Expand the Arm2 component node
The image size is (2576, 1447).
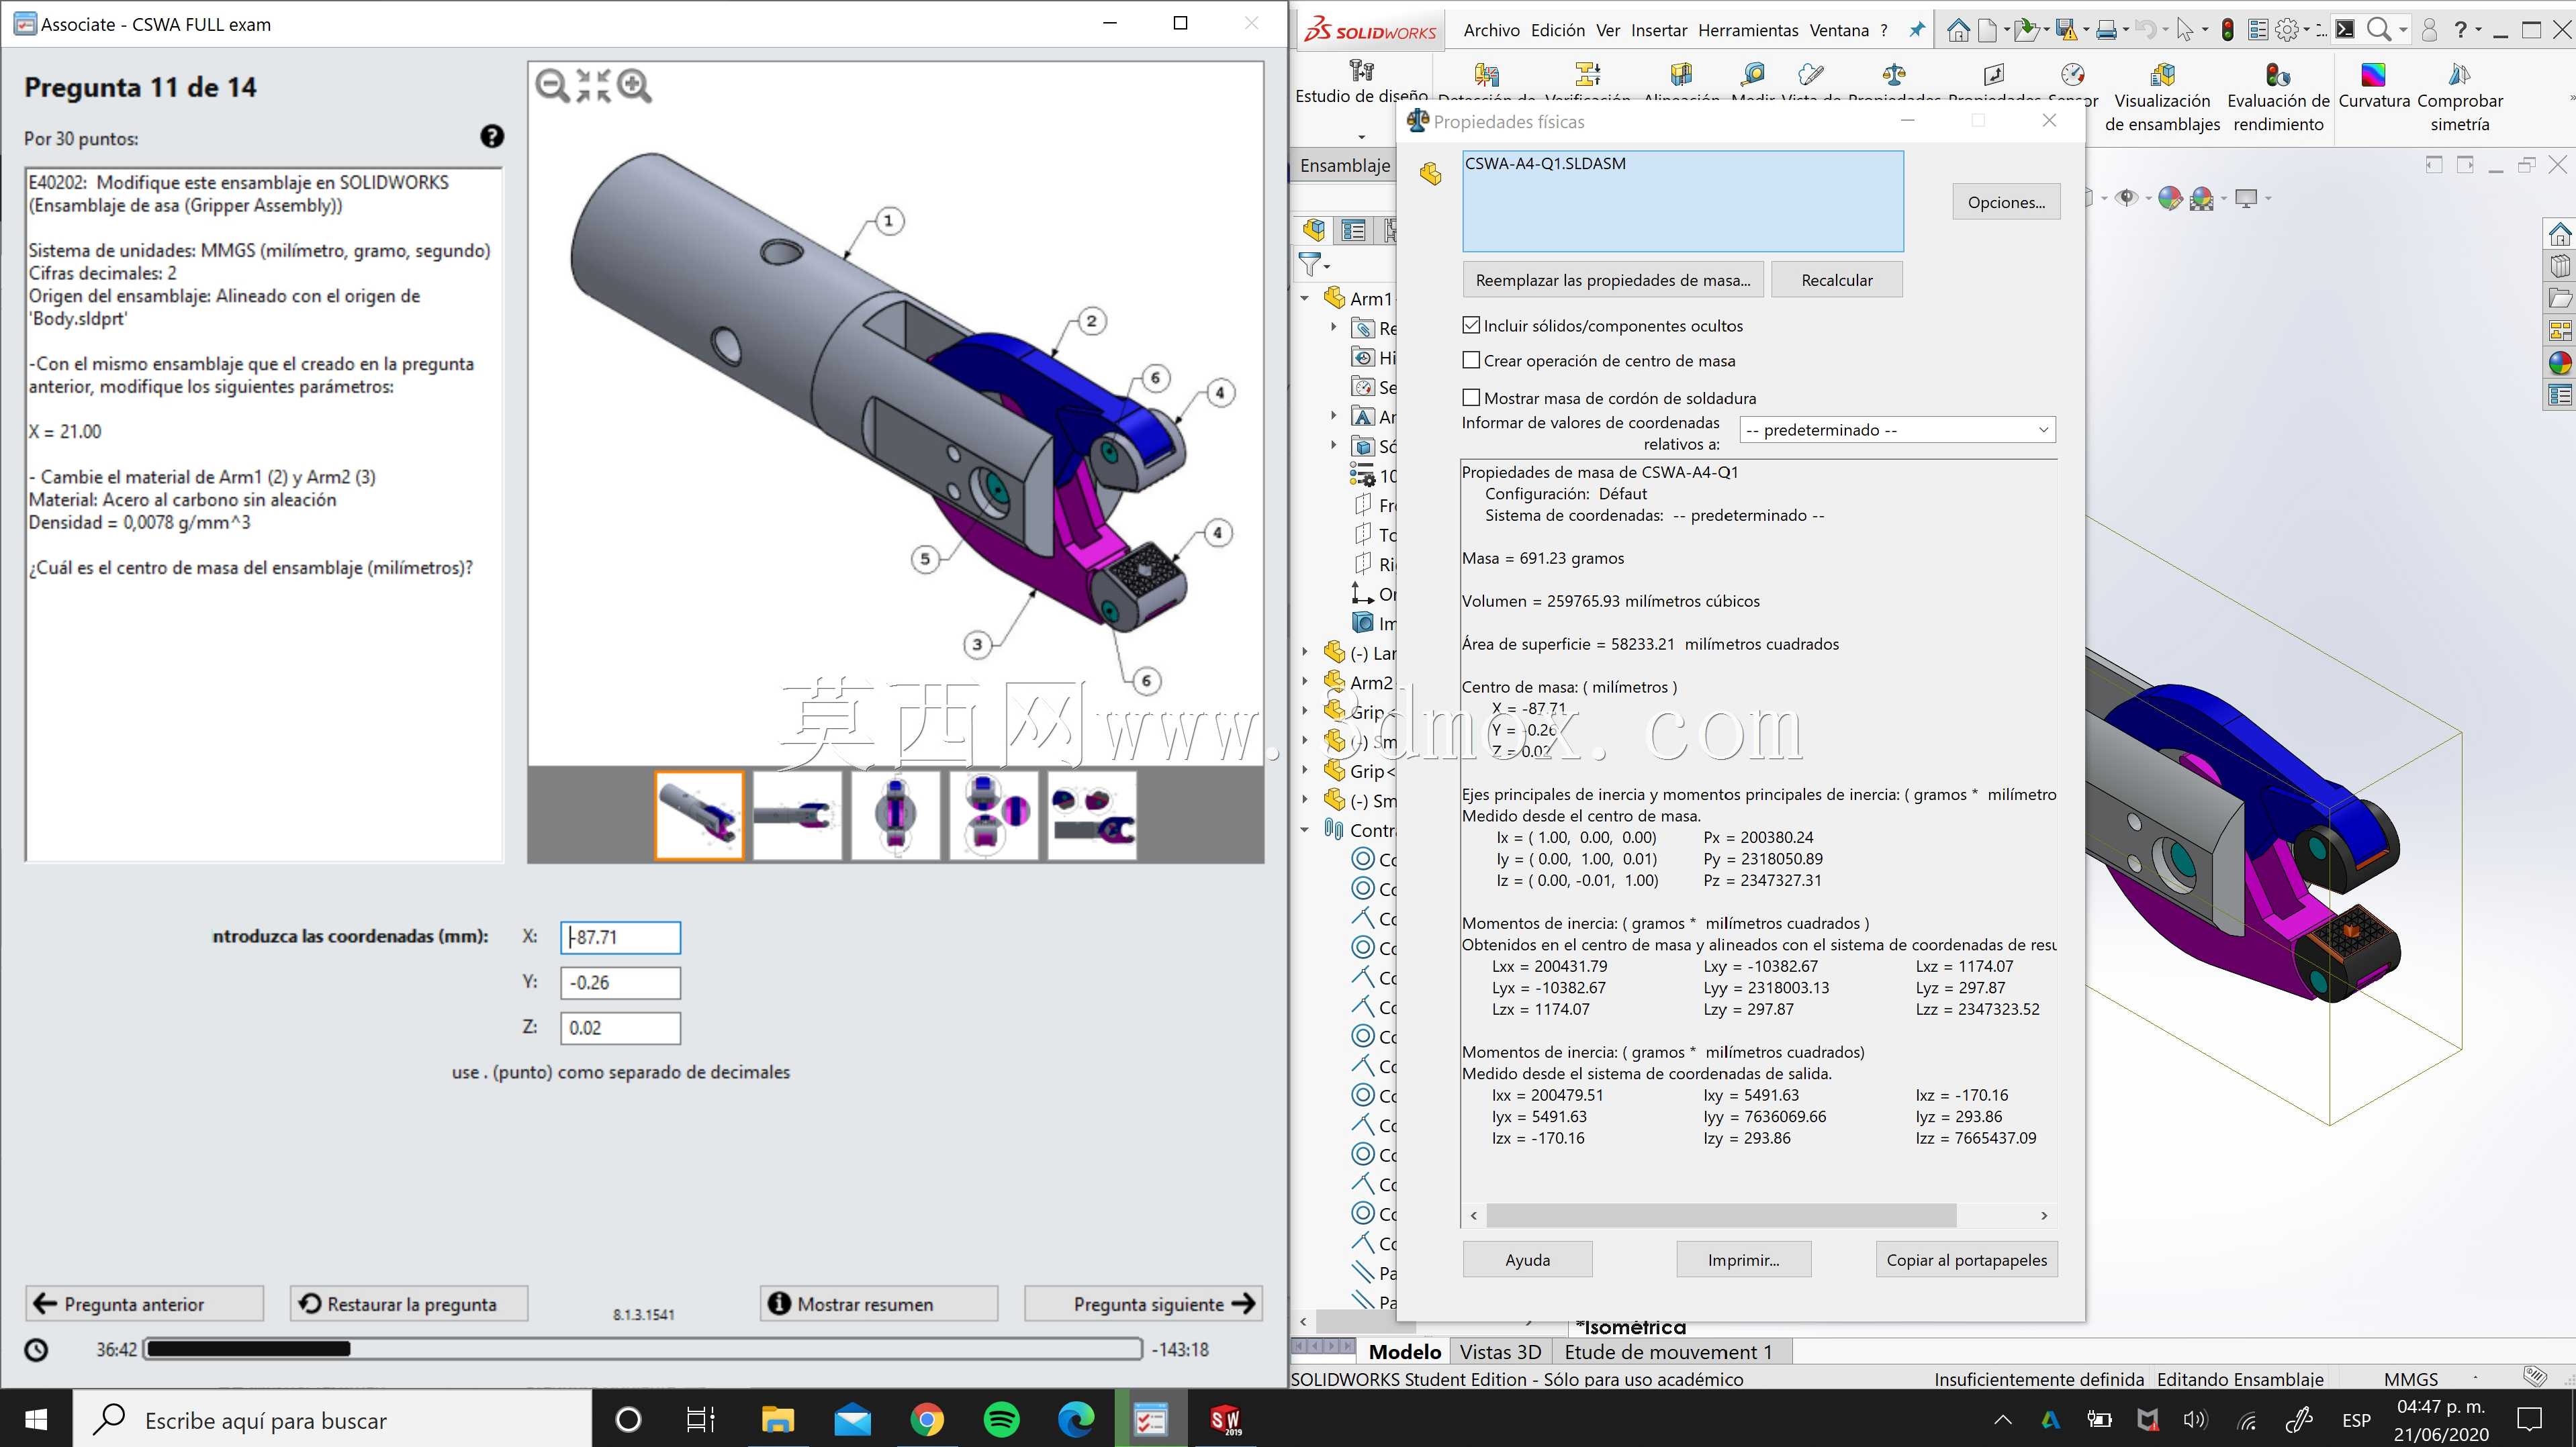1305,681
